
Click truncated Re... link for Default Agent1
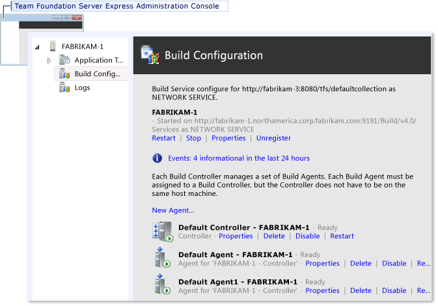coord(424,290)
